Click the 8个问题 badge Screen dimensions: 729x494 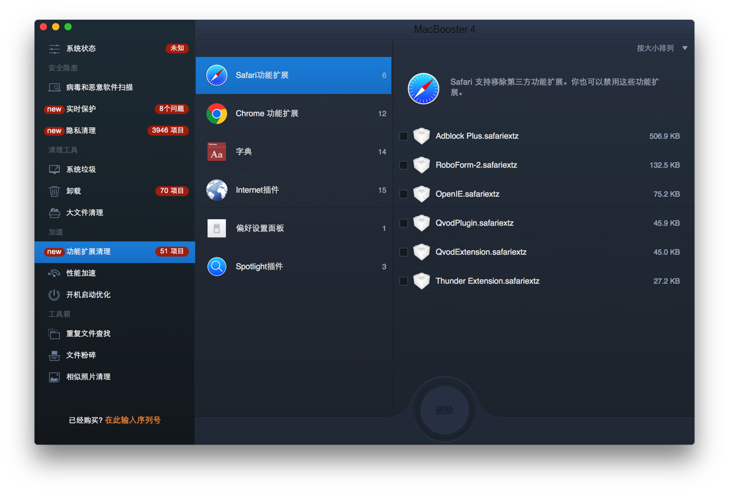[171, 109]
